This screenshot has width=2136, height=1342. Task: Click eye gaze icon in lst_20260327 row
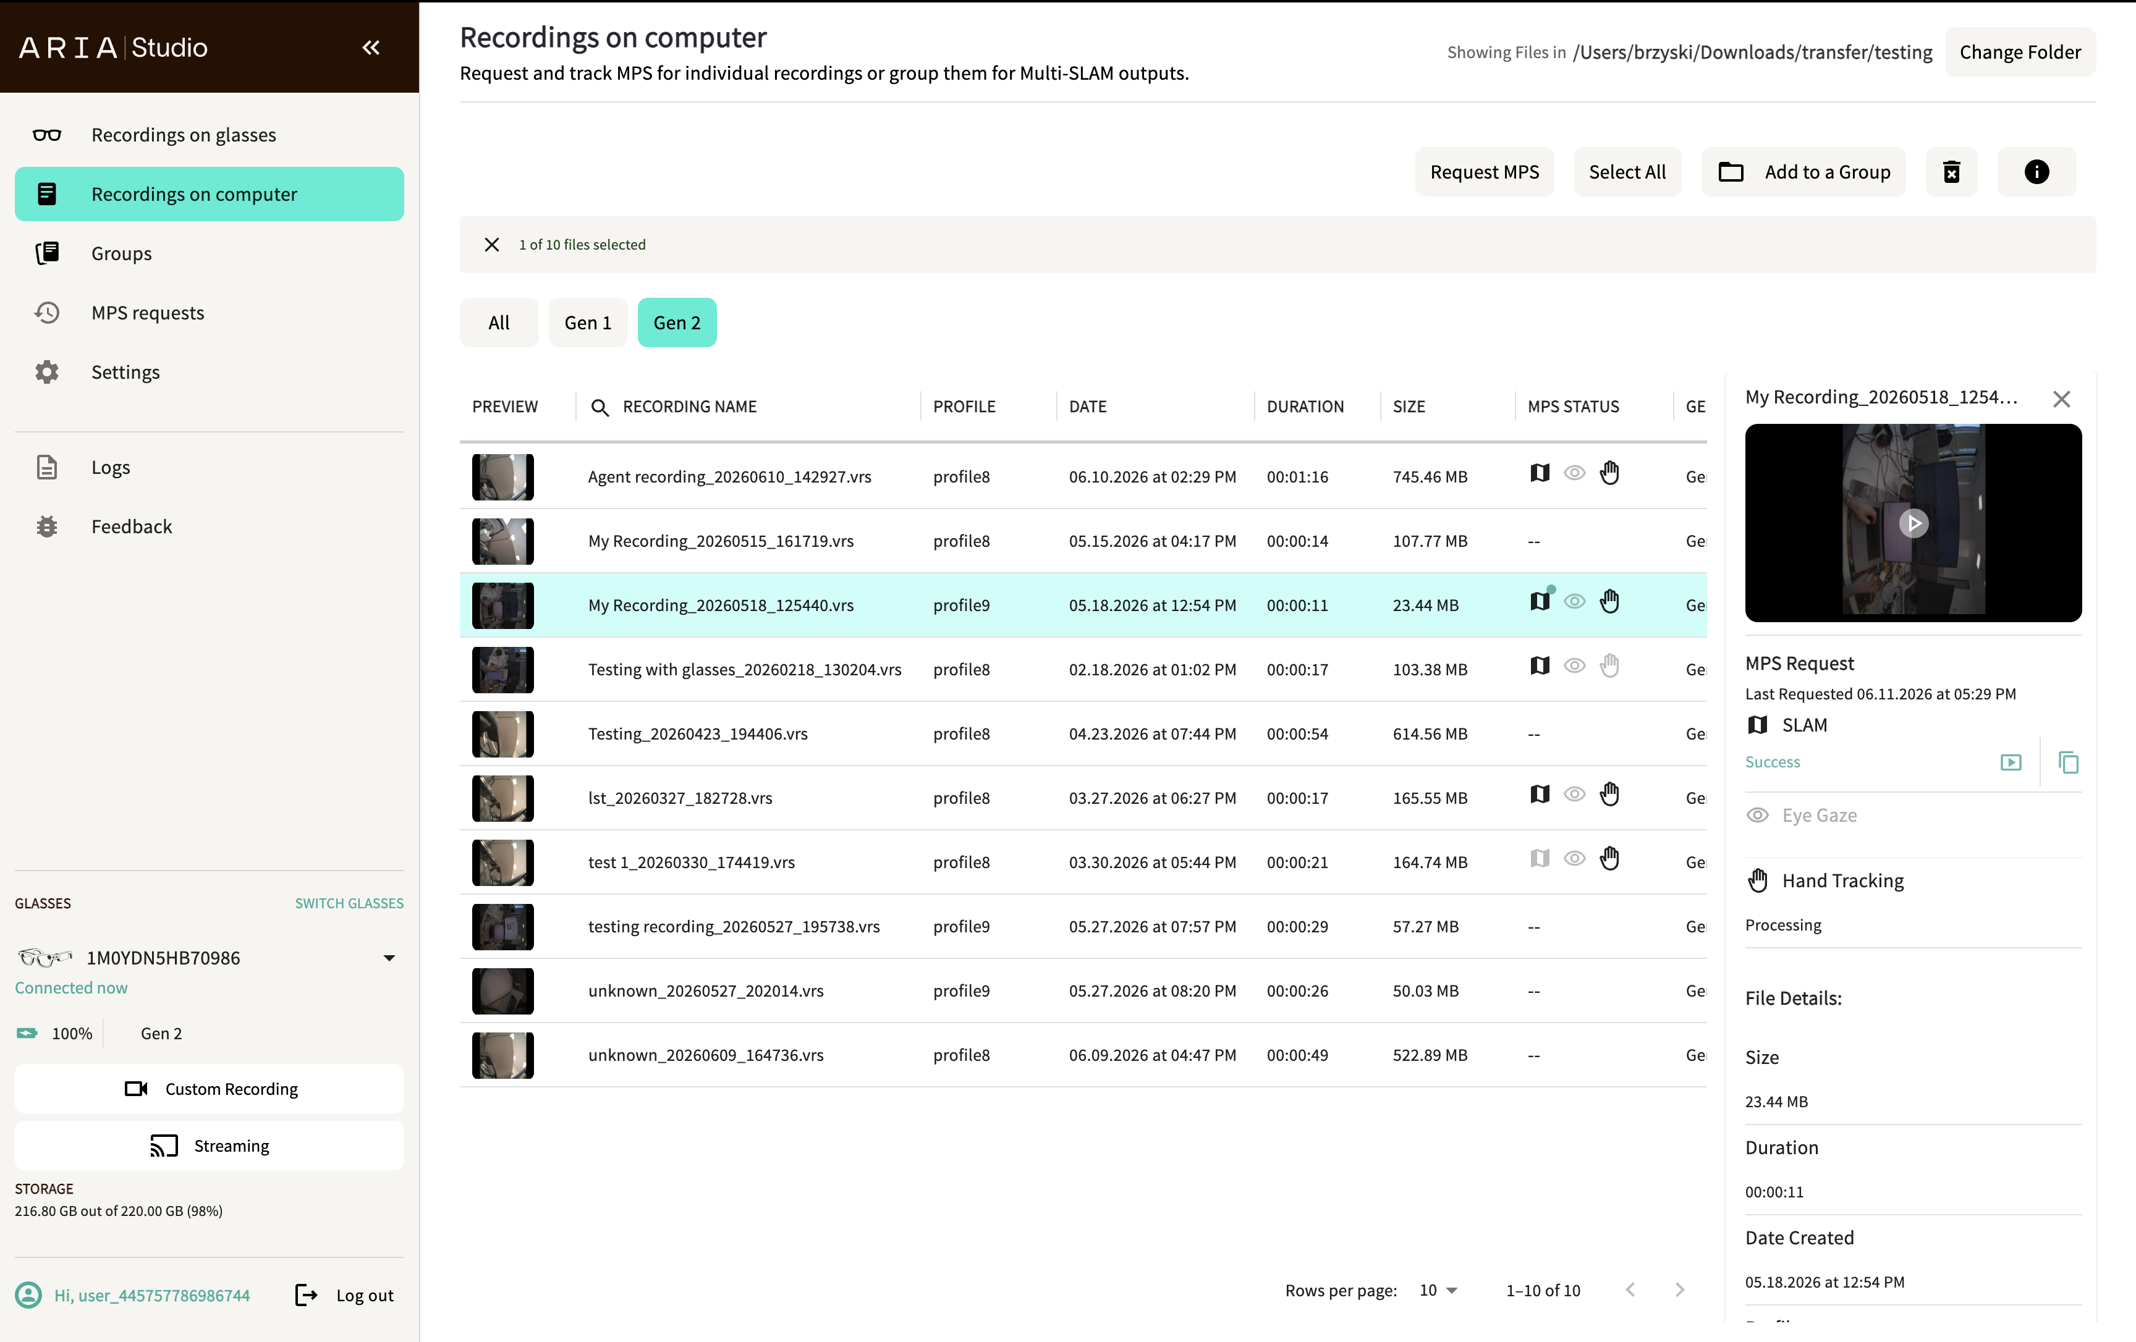[x=1575, y=794]
